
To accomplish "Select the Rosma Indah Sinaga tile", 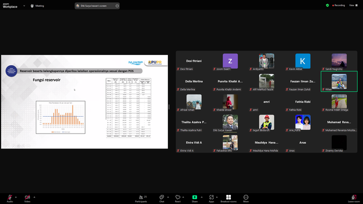I will coord(339,102).
